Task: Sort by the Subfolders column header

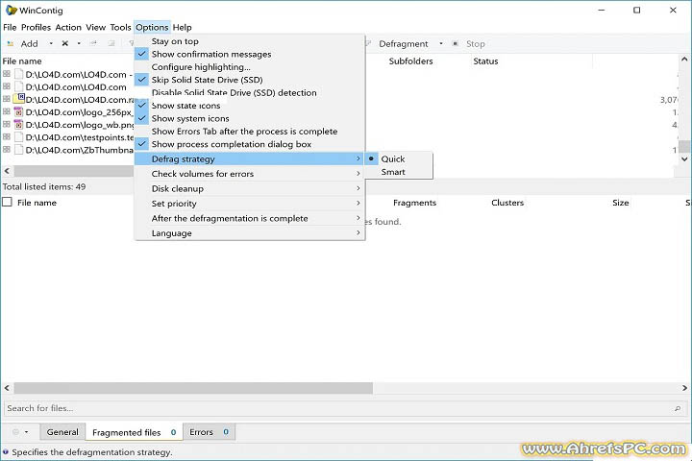Action: pos(411,61)
